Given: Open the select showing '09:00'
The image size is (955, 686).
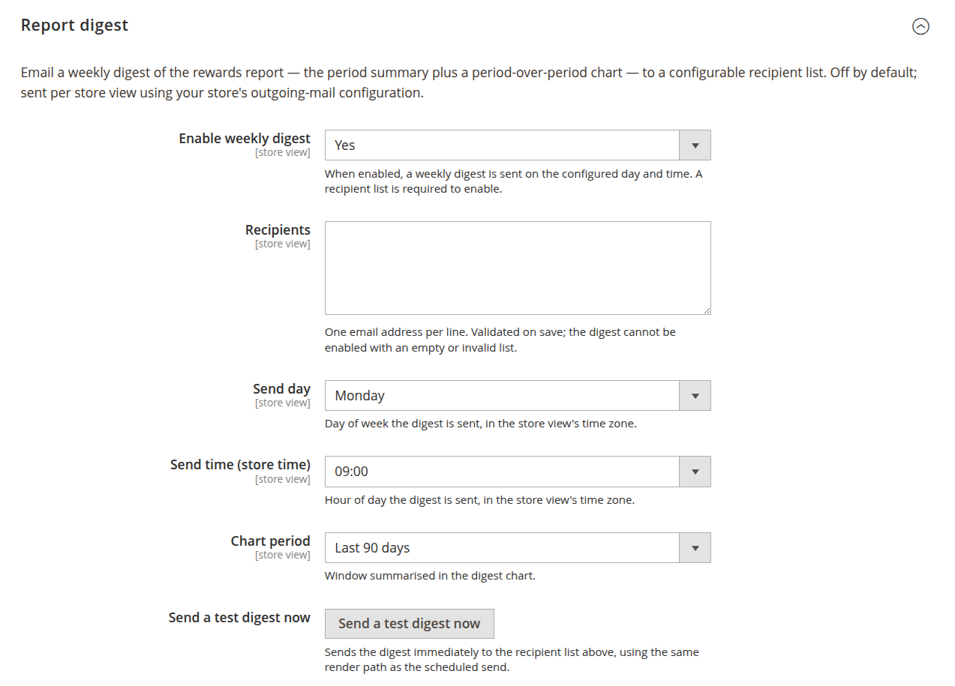Looking at the screenshot, I should [518, 472].
